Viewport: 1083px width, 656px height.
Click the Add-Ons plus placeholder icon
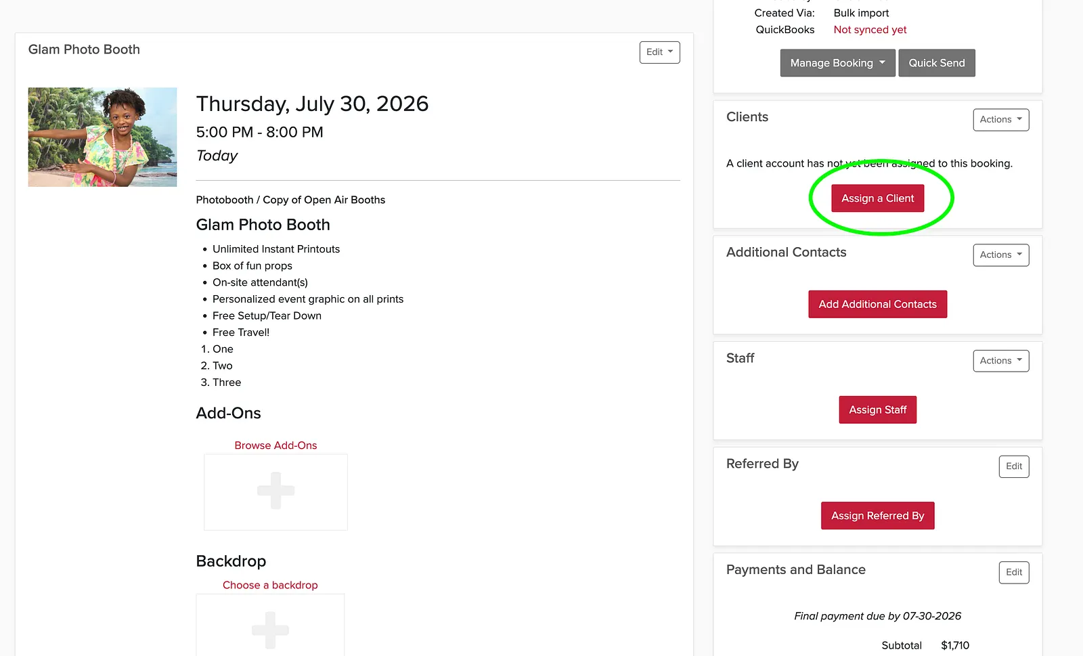[x=275, y=491]
